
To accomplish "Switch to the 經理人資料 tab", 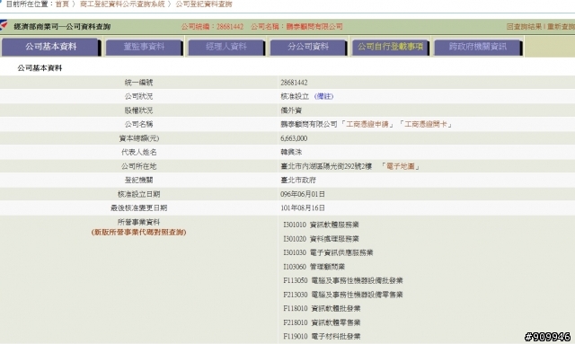I will [226, 47].
